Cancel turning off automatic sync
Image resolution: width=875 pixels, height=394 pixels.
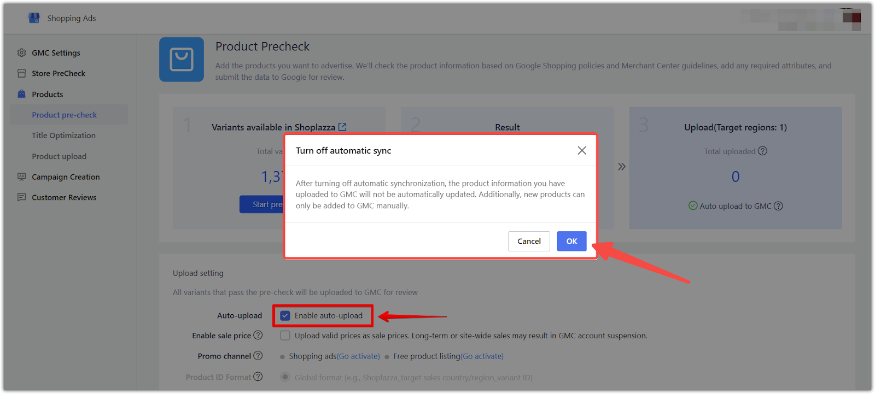529,241
